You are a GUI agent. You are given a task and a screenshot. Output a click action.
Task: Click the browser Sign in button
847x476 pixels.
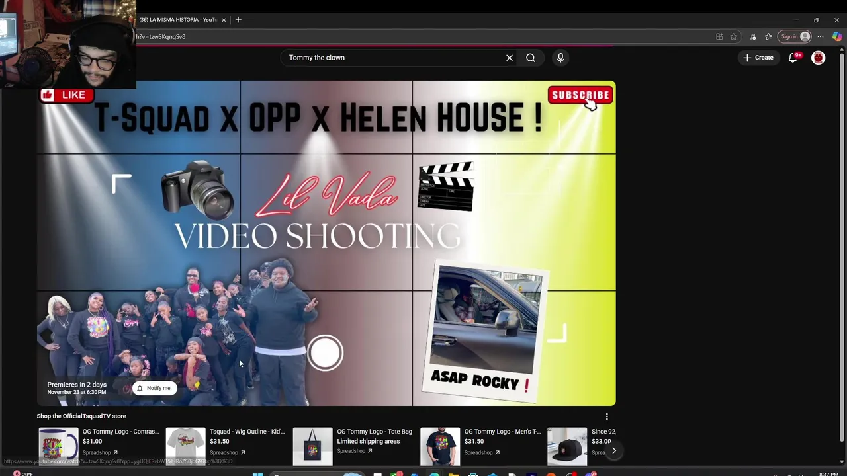point(795,37)
